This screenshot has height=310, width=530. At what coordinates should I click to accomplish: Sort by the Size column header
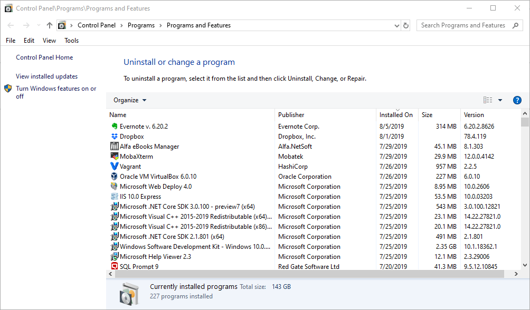click(439, 115)
